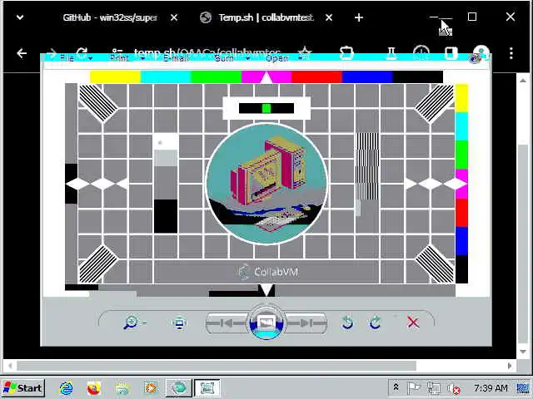533x399 pixels.
Task: Launch the media player from the taskbar
Action: [x=150, y=388]
